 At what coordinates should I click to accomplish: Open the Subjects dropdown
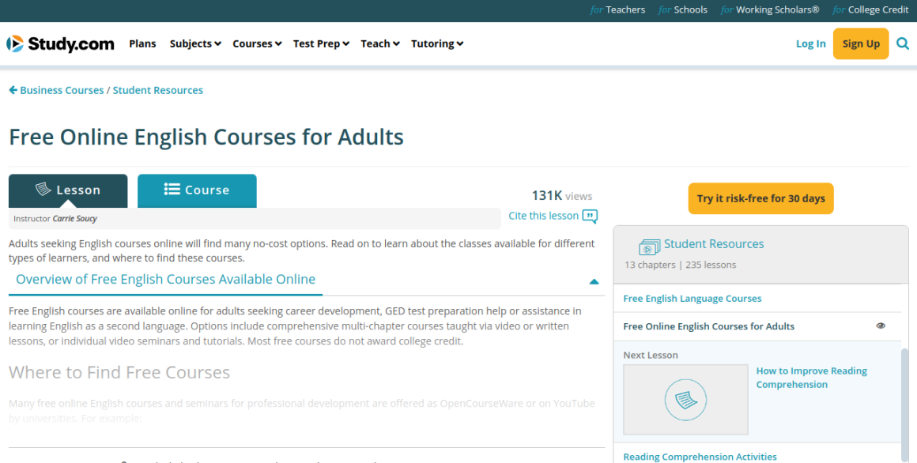pyautogui.click(x=194, y=43)
